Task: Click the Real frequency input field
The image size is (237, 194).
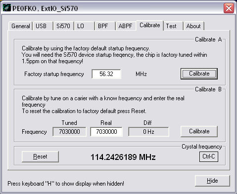Action: (x=106, y=132)
